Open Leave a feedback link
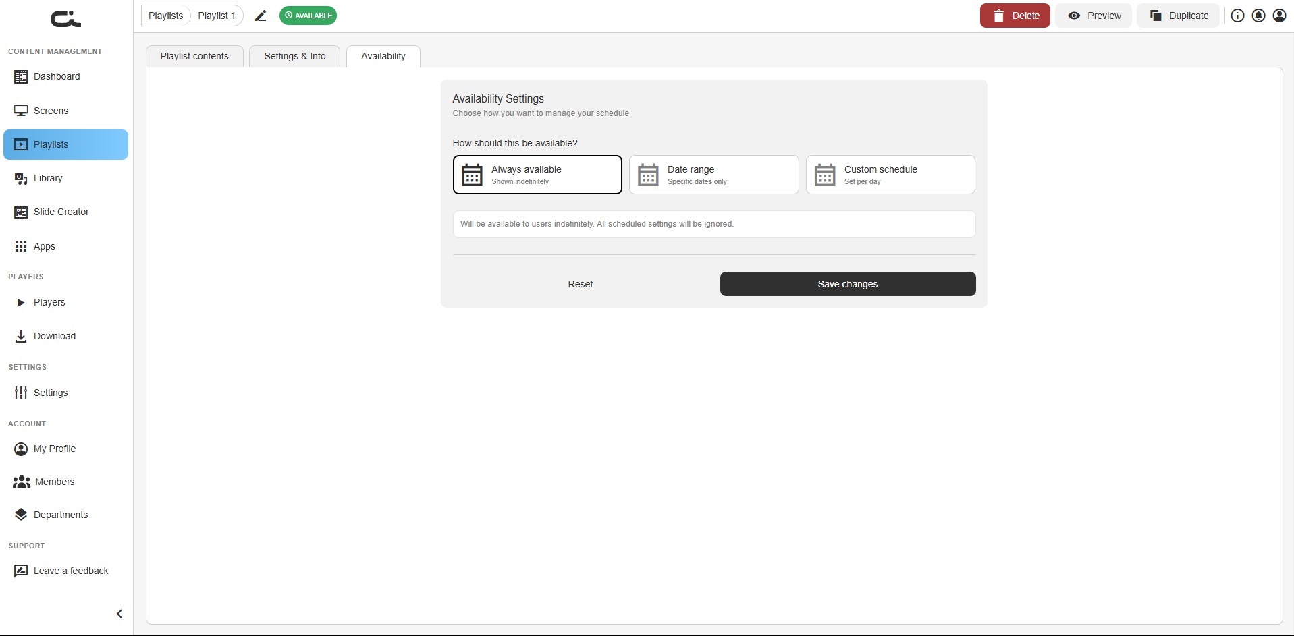 [x=65, y=571]
